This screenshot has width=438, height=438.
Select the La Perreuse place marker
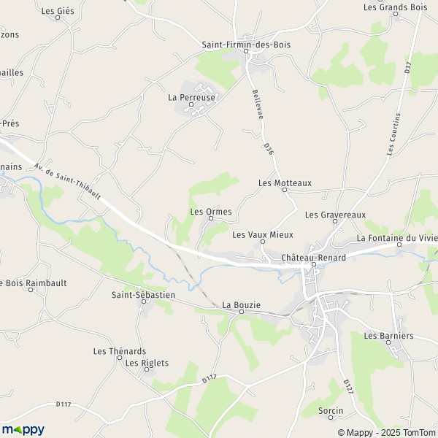click(191, 104)
